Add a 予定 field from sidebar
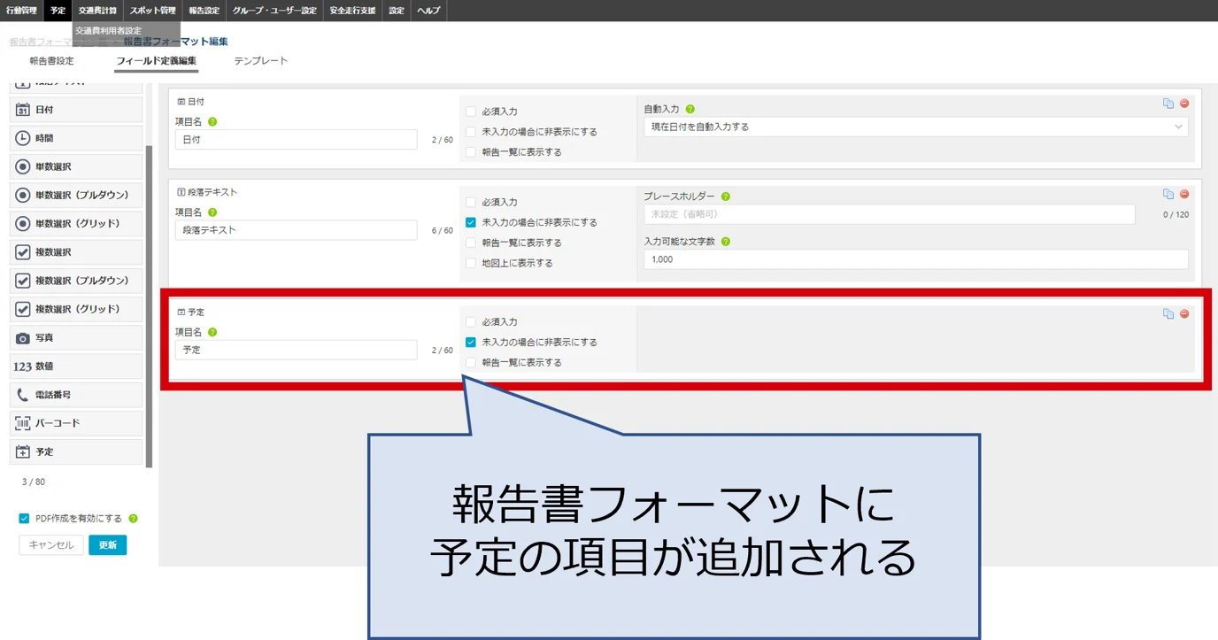1218x640 pixels. point(76,451)
